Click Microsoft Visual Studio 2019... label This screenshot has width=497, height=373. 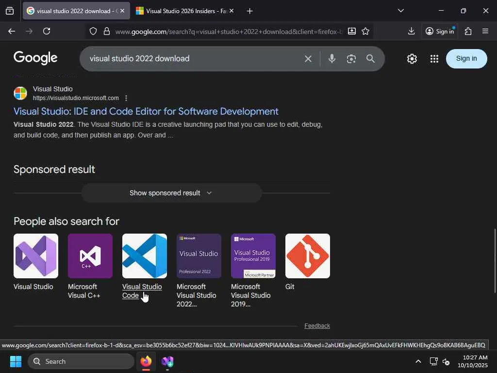coord(251,295)
